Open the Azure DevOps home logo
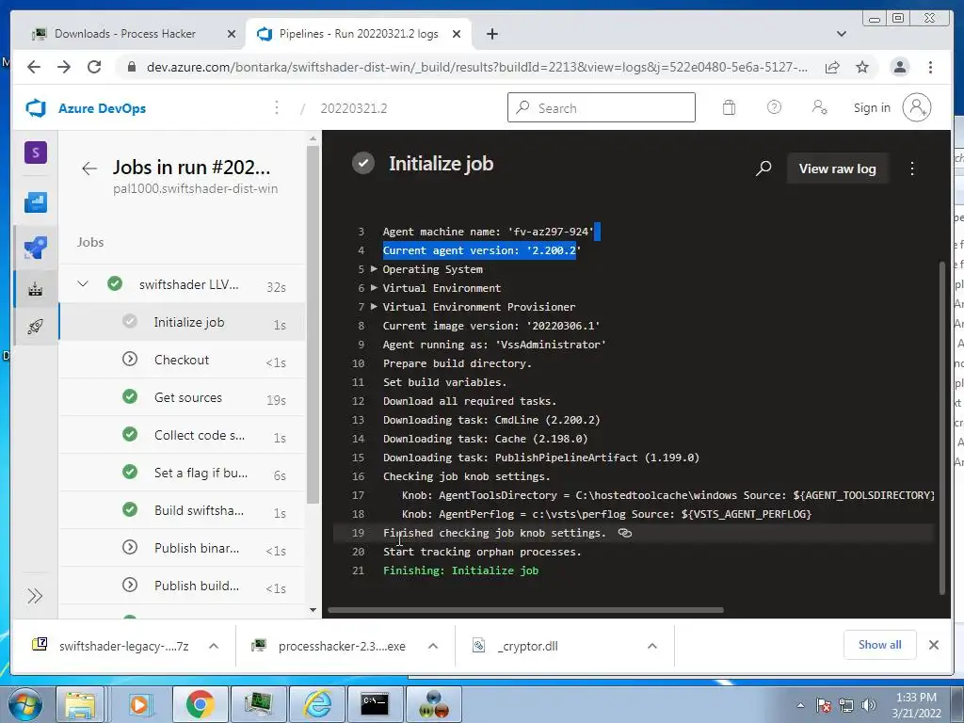The height and width of the screenshot is (723, 964). pyautogui.click(x=36, y=108)
